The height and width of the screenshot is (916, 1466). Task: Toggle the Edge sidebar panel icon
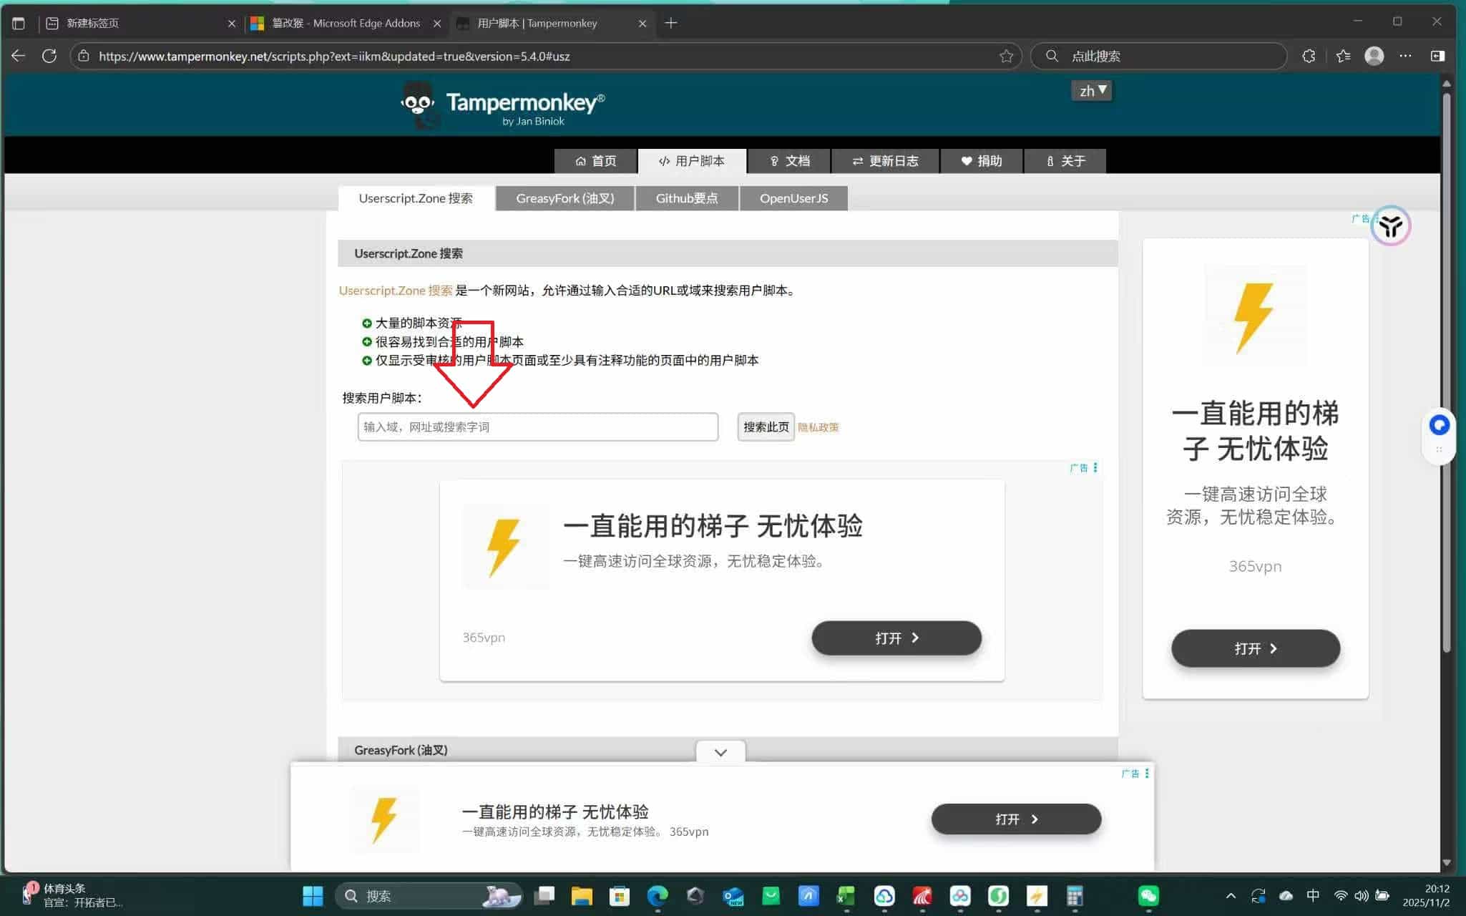pyautogui.click(x=1437, y=56)
